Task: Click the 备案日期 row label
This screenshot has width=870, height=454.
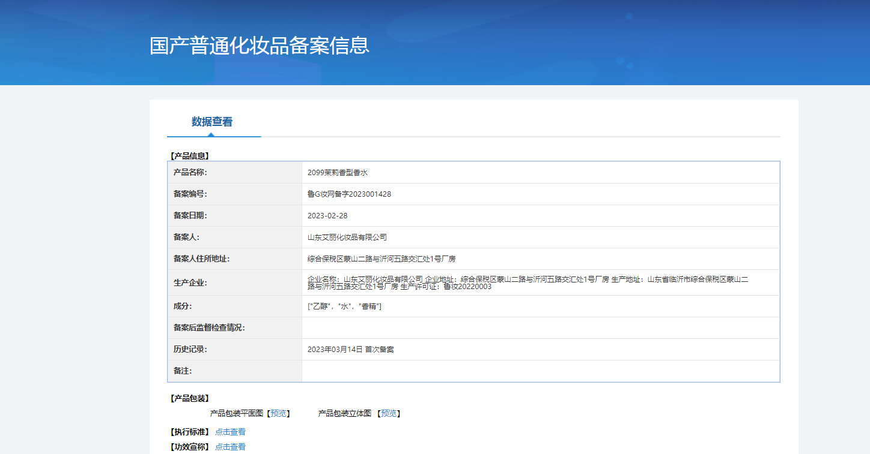Action: (190, 216)
